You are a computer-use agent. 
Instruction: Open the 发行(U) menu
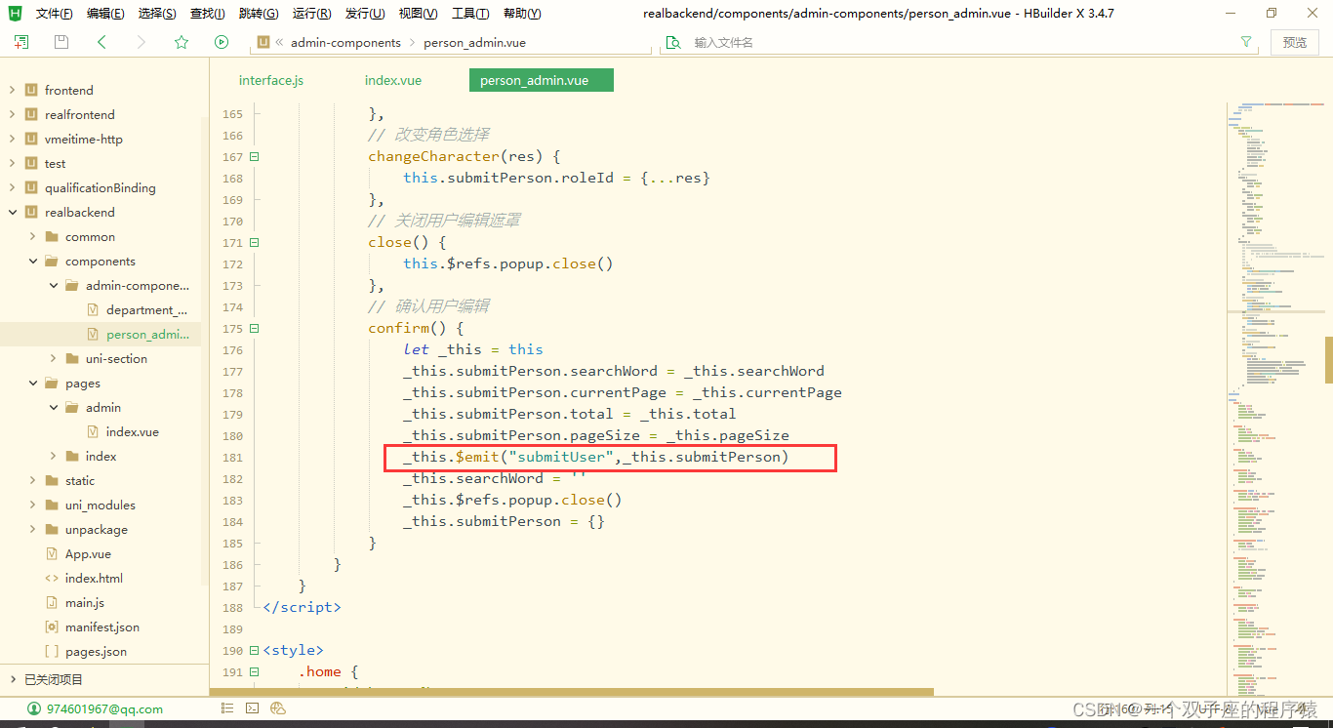click(x=364, y=14)
